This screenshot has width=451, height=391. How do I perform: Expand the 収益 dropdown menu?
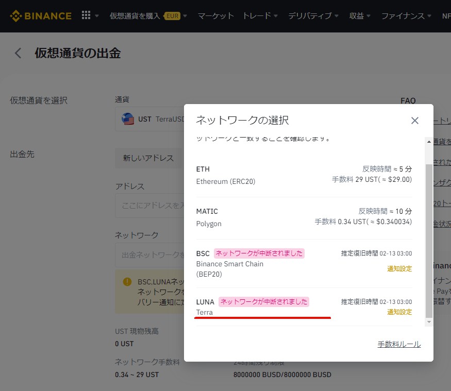point(360,16)
